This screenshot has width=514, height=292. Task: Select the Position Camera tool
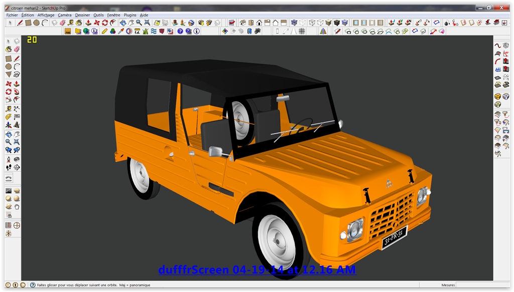coord(9,159)
